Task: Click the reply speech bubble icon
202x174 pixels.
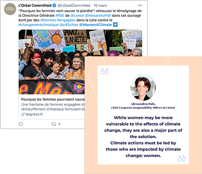Action: pyautogui.click(x=21, y=124)
